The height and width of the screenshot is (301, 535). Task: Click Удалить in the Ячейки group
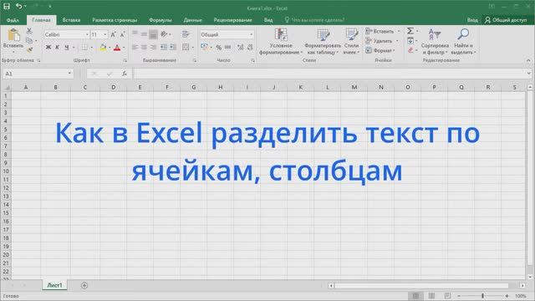pyautogui.click(x=381, y=41)
